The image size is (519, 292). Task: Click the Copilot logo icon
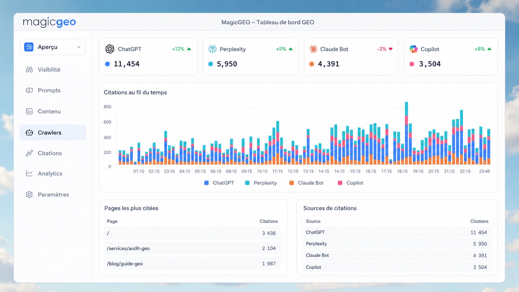[413, 49]
